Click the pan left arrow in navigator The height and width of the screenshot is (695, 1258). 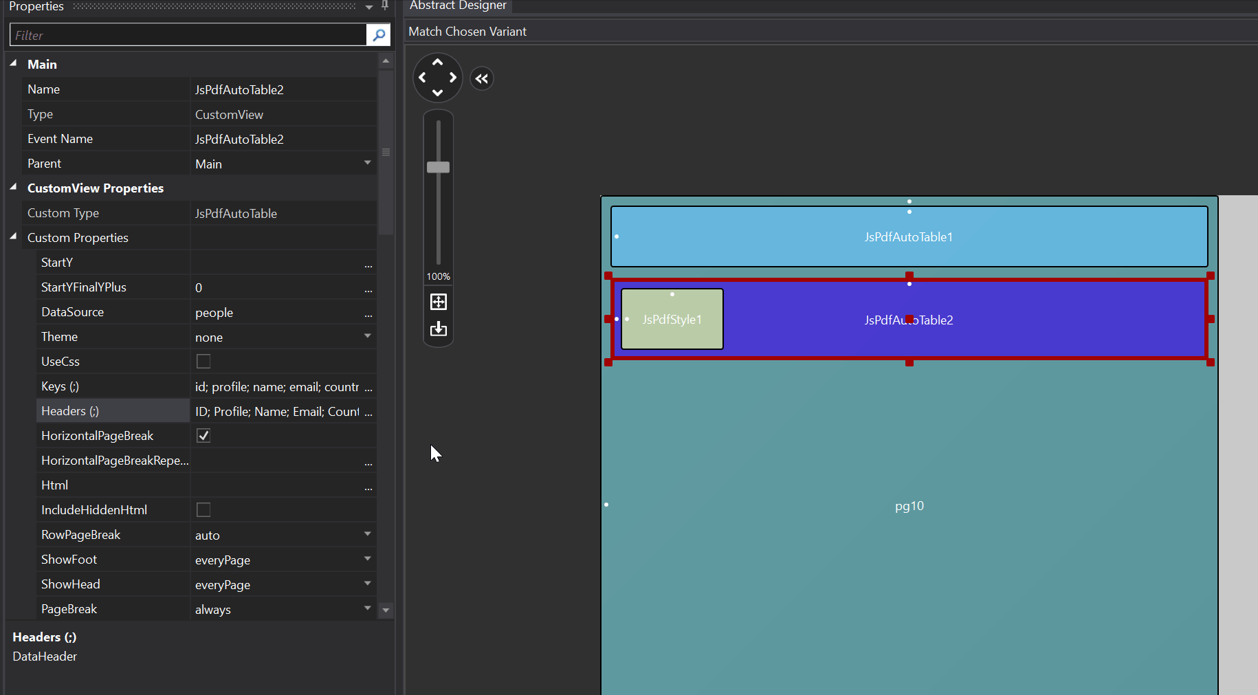point(422,78)
